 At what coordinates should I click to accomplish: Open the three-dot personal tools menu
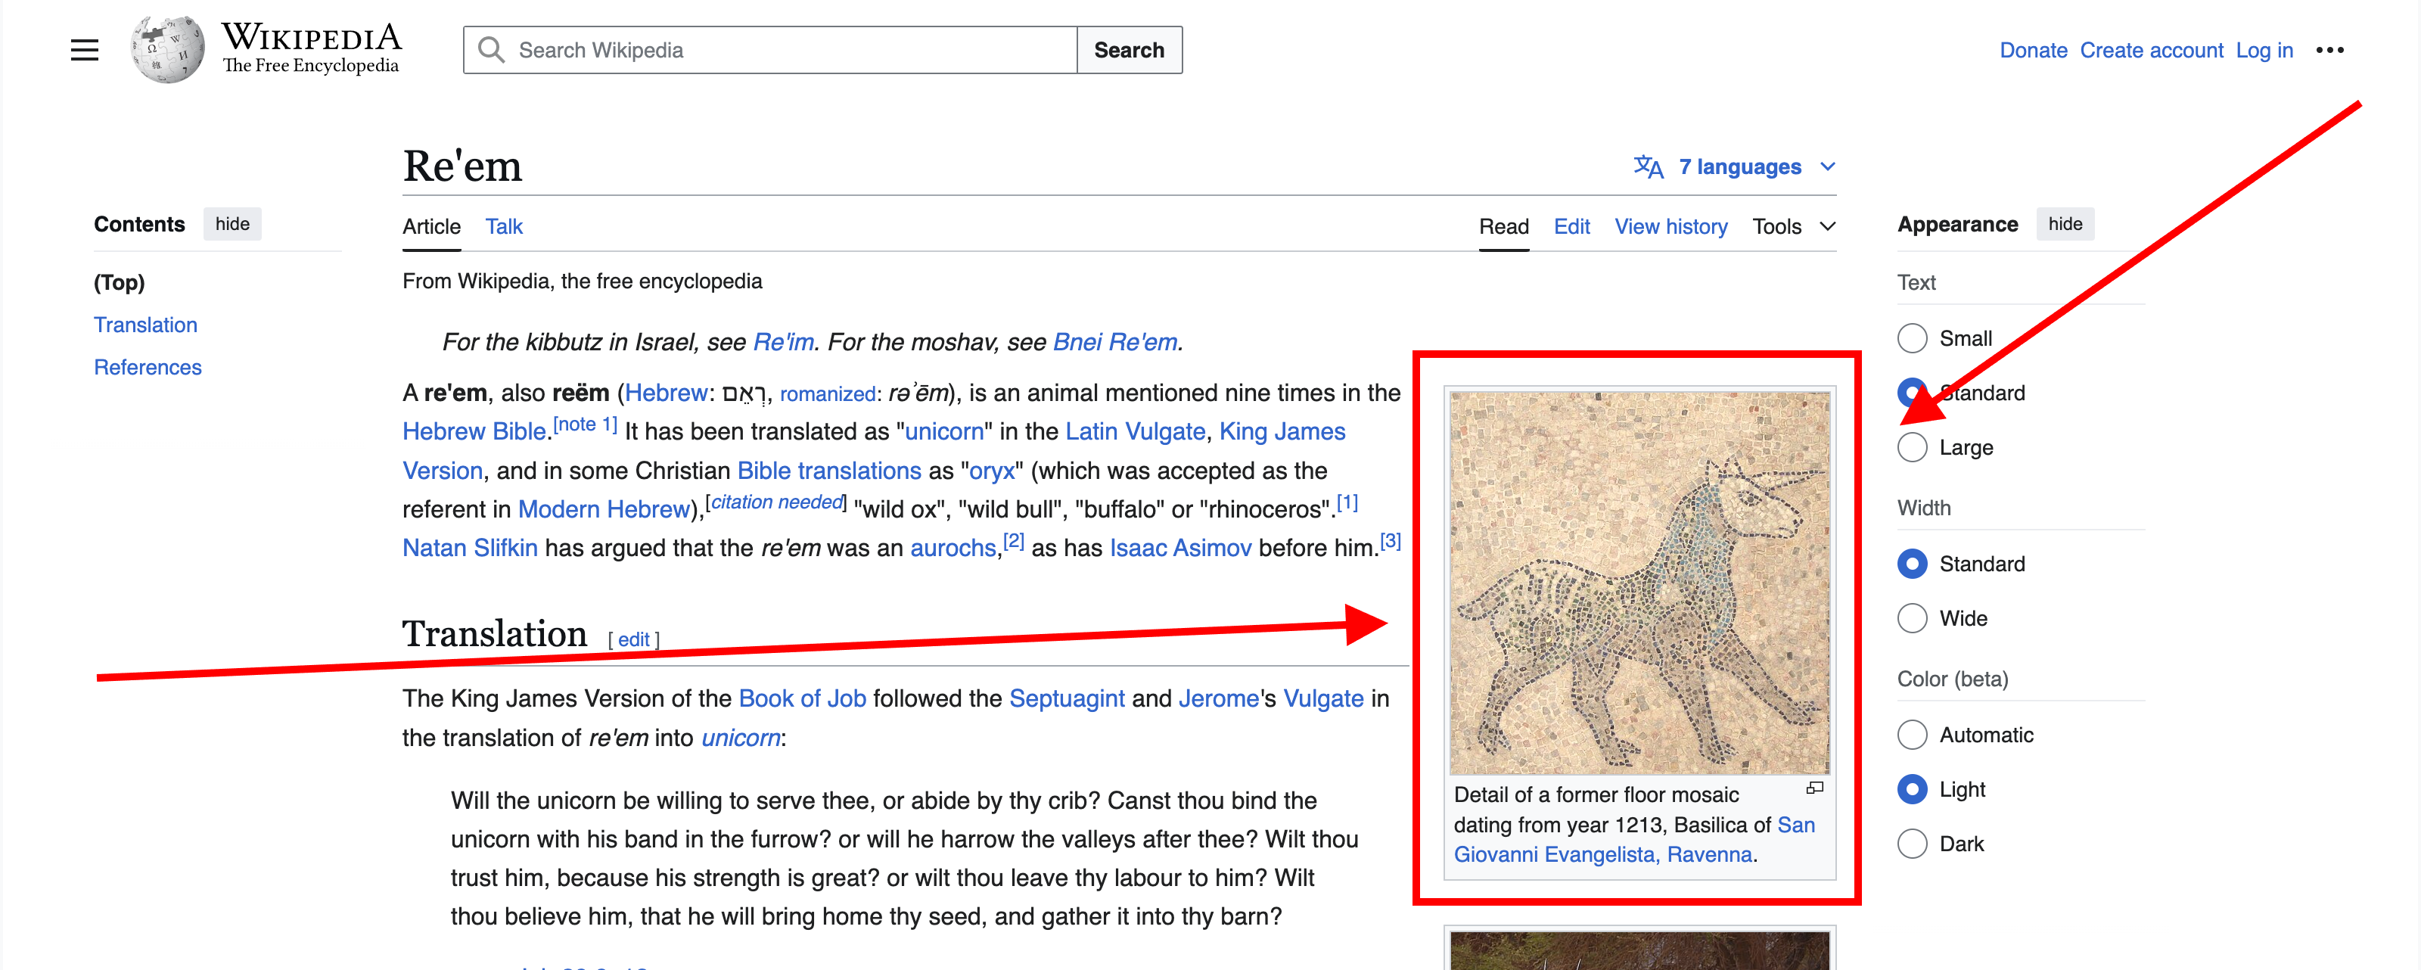[x=2329, y=50]
